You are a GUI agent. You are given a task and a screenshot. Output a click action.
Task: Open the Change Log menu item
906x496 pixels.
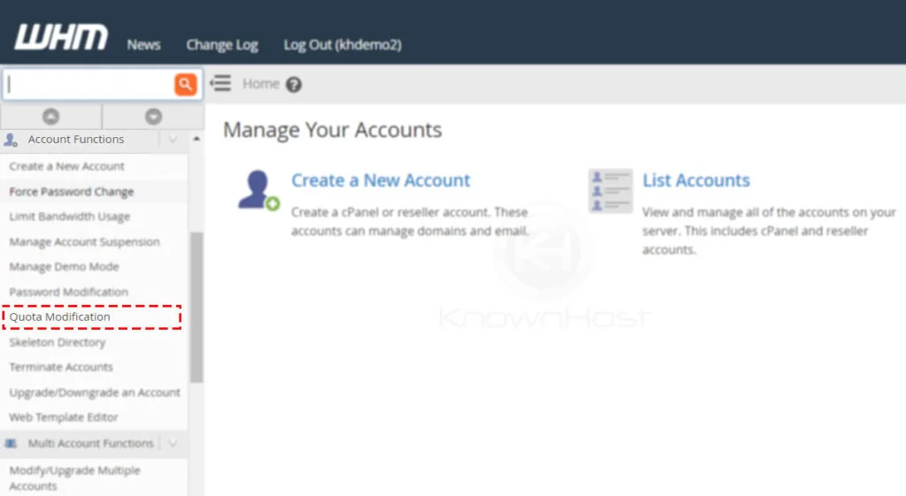point(222,45)
